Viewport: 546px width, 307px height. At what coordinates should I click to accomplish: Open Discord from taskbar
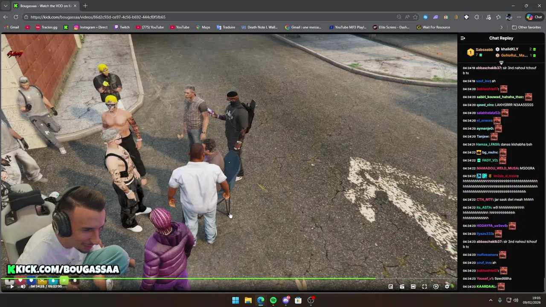(286, 300)
